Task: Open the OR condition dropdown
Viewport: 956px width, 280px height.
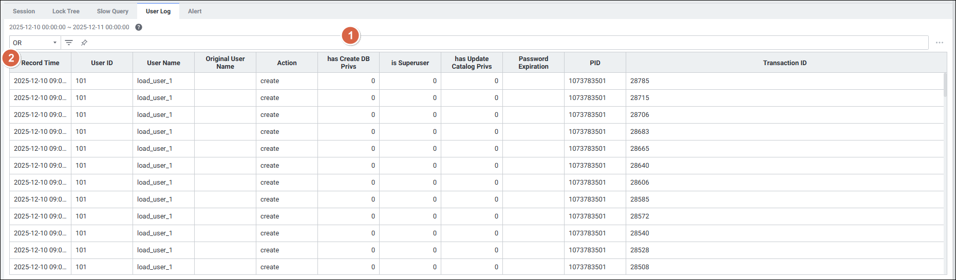Action: click(35, 43)
